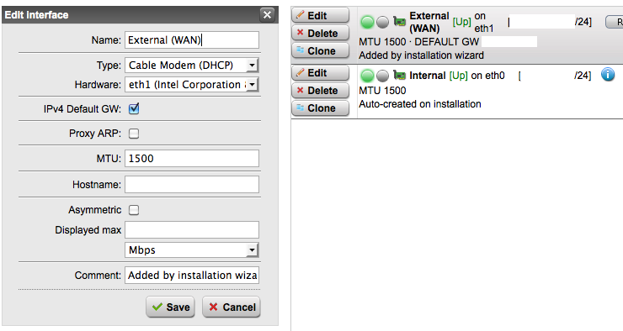Screen dimensions: 623x331
Task: Click the network card icon for Internal
Action: coord(399,75)
